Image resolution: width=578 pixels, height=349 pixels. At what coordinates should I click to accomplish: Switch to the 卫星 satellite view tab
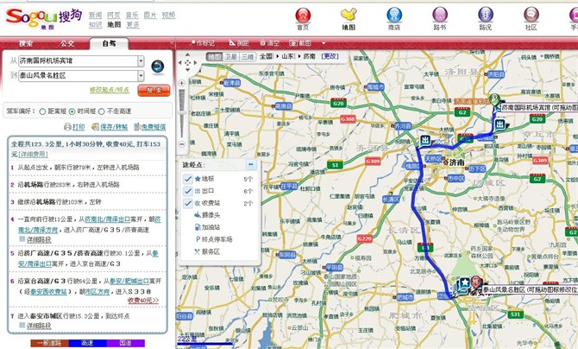click(230, 56)
